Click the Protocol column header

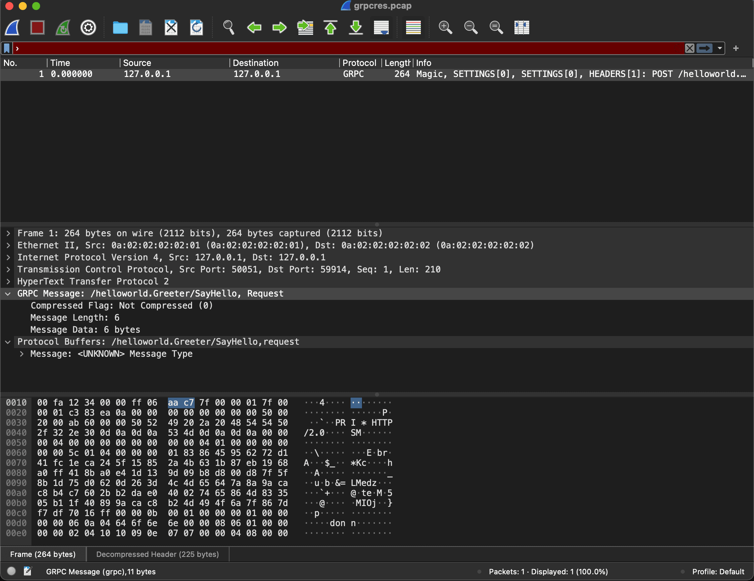pyautogui.click(x=359, y=63)
